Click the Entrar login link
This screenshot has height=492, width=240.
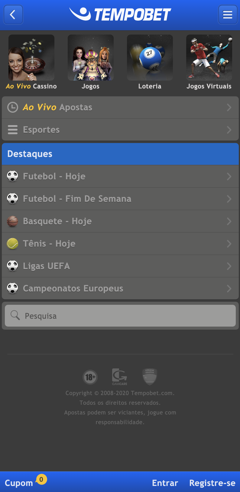tap(165, 483)
